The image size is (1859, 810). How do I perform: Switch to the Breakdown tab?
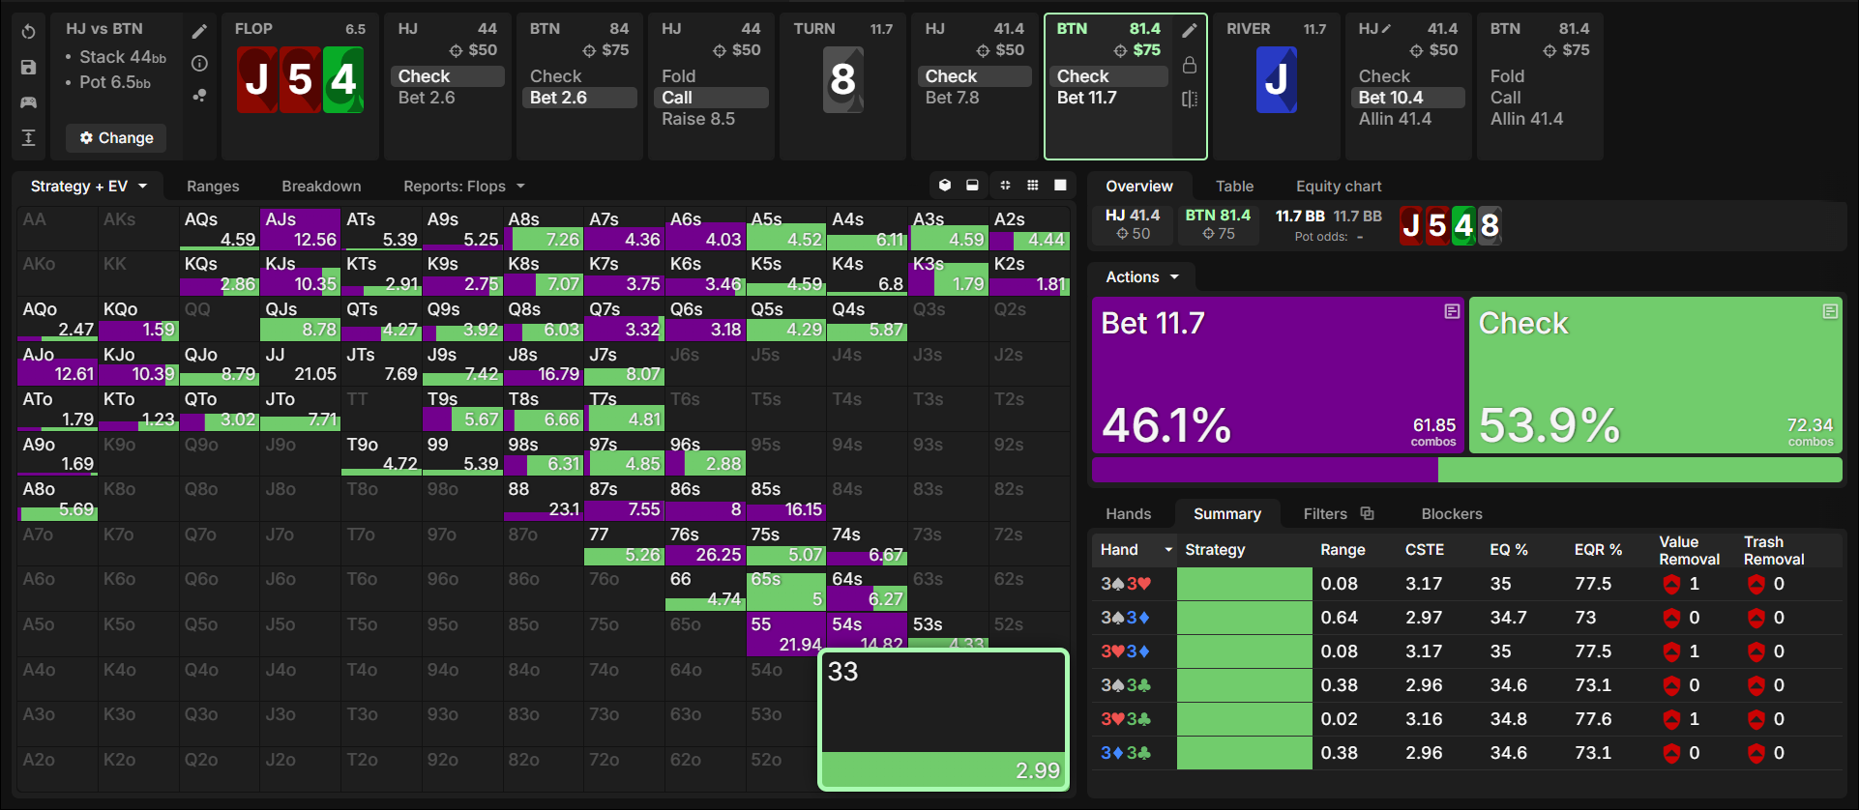coord(321,187)
